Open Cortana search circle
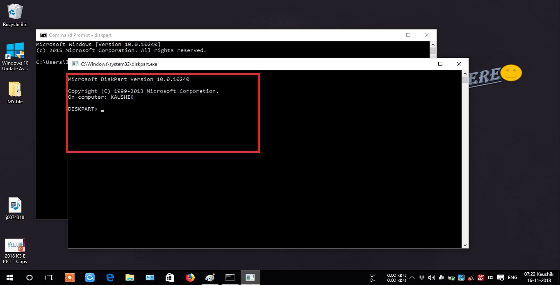This screenshot has width=560, height=285. pyautogui.click(x=29, y=278)
